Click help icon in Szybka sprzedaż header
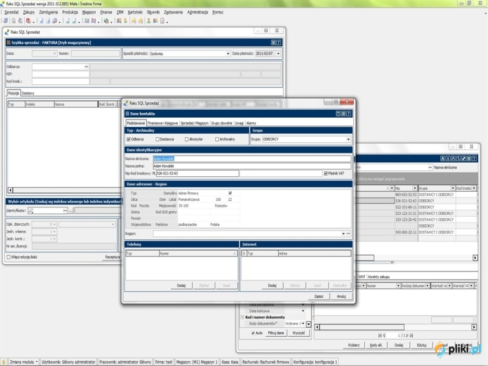 click(279, 42)
